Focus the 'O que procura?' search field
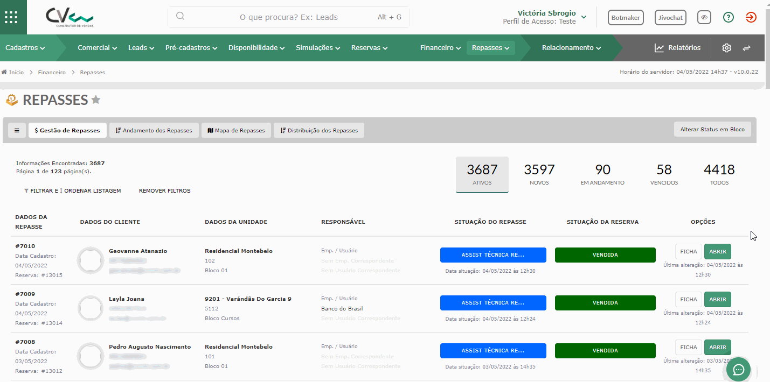The width and height of the screenshot is (770, 382). pyautogui.click(x=289, y=17)
